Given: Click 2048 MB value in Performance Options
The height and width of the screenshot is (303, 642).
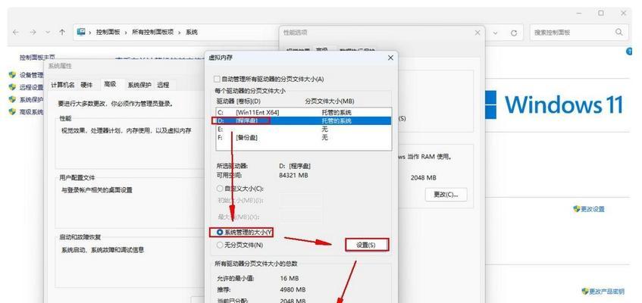Looking at the screenshot, I should click(424, 178).
